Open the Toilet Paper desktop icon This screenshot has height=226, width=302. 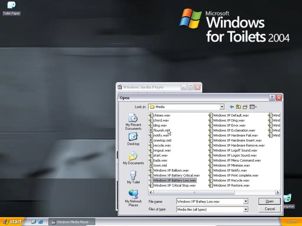pos(12,8)
